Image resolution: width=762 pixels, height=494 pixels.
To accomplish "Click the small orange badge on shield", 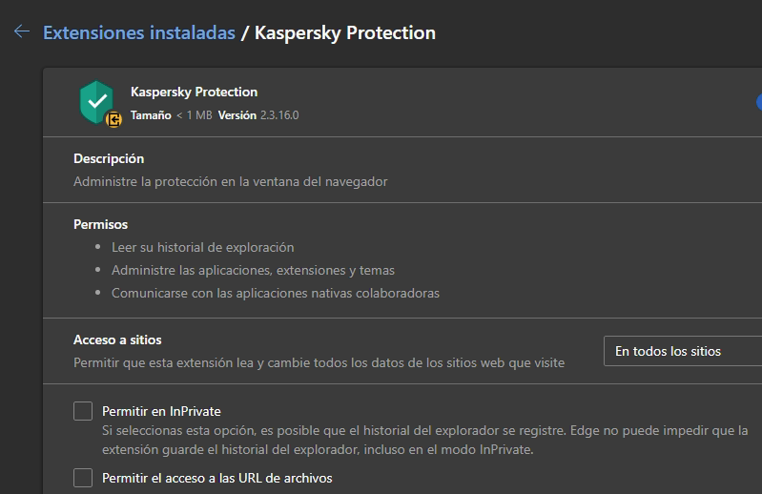I will pos(114,118).
